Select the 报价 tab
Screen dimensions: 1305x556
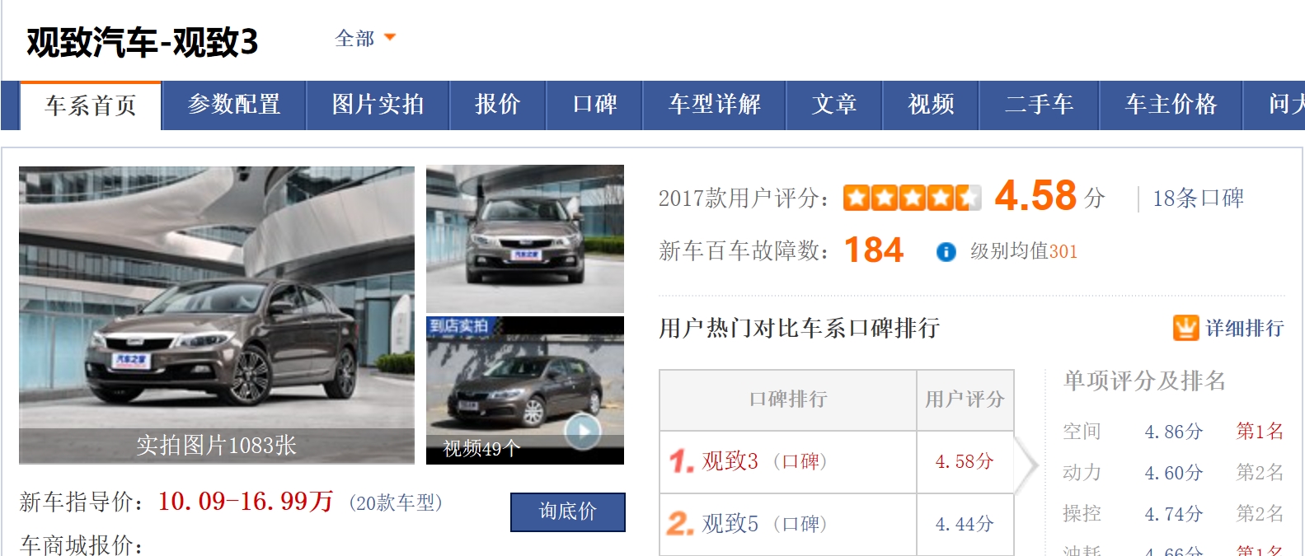pyautogui.click(x=498, y=105)
